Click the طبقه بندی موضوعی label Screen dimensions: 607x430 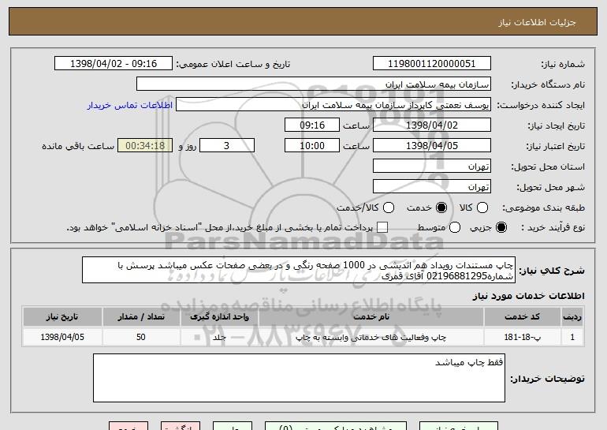pos(543,208)
